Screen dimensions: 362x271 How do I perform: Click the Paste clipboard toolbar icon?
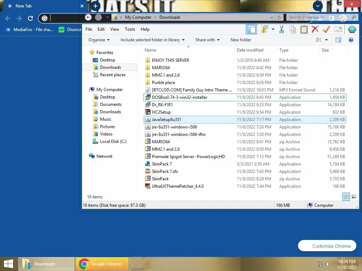pos(304,30)
